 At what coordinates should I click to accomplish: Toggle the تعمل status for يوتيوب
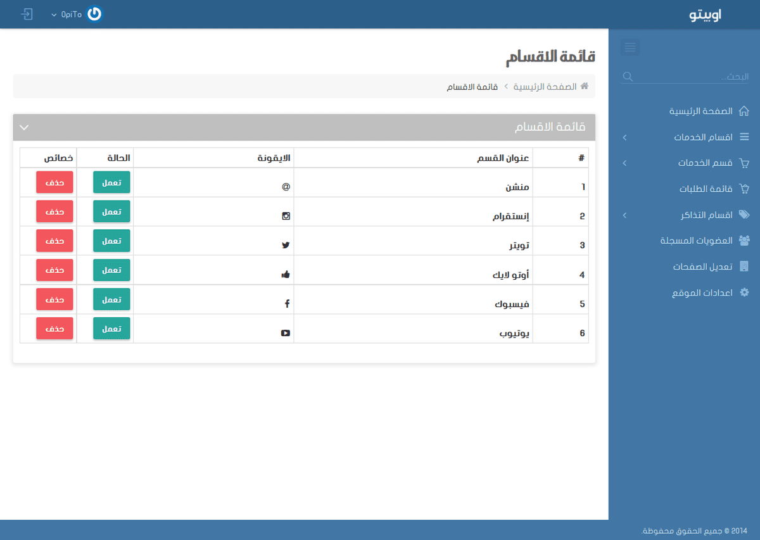111,329
